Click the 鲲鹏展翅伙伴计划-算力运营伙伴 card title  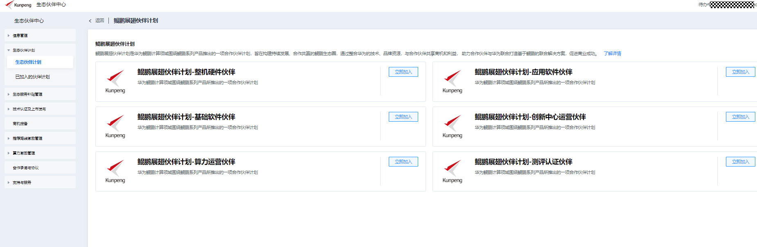point(186,162)
